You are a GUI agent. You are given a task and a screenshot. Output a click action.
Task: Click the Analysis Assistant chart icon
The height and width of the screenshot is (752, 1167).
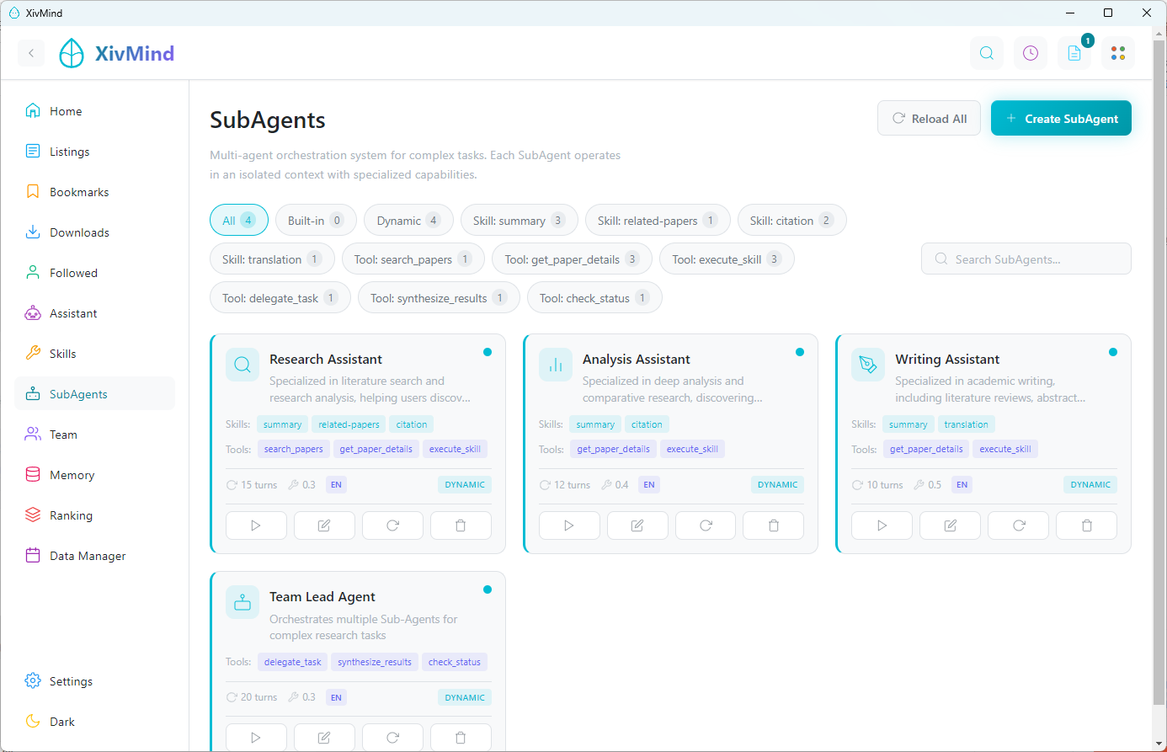click(556, 365)
